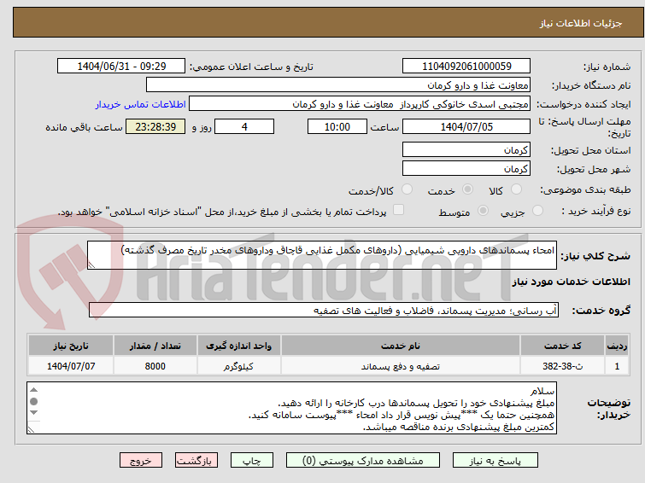Click the down arrow of notes scrollbar
Image resolution: width=645 pixels, height=483 pixels.
(x=33, y=412)
